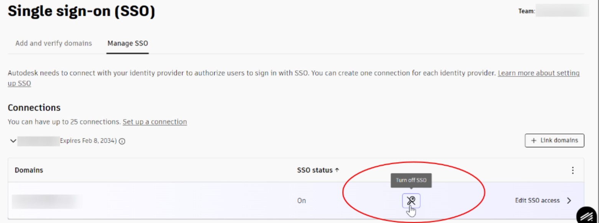Select the Manage SSO tab

coord(128,43)
